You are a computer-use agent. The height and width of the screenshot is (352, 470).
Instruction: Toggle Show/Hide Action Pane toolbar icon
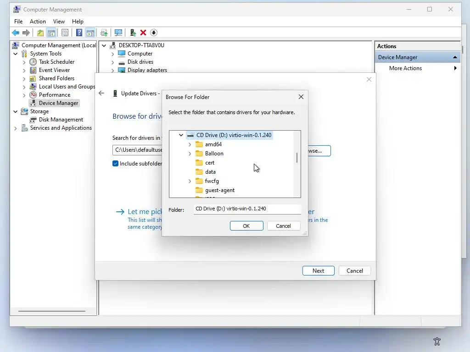(90, 33)
